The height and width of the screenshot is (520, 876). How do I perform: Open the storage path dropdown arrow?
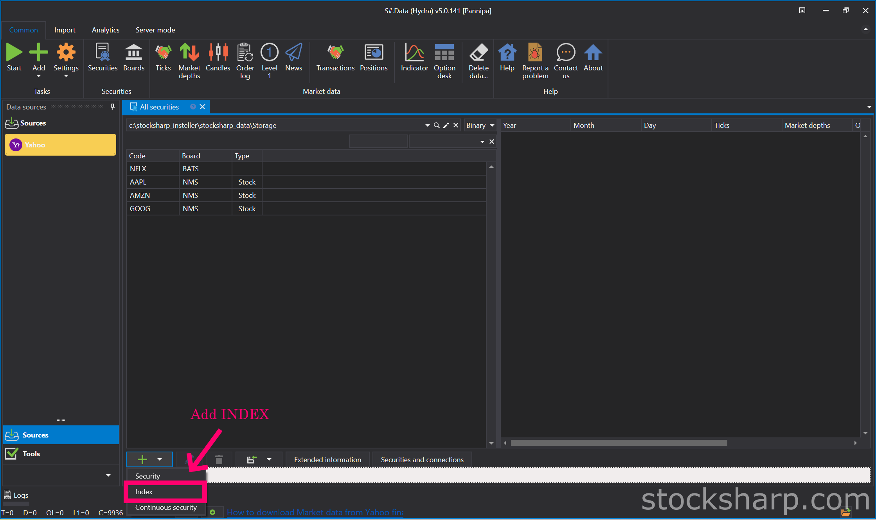click(427, 125)
